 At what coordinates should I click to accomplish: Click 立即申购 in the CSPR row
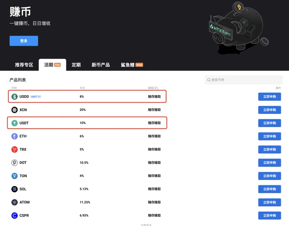269,215
